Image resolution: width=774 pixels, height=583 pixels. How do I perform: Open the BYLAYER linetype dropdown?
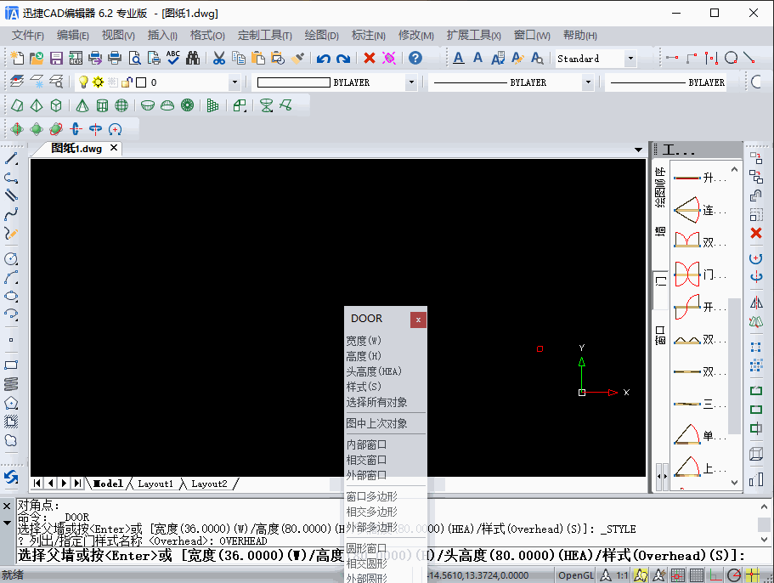587,82
